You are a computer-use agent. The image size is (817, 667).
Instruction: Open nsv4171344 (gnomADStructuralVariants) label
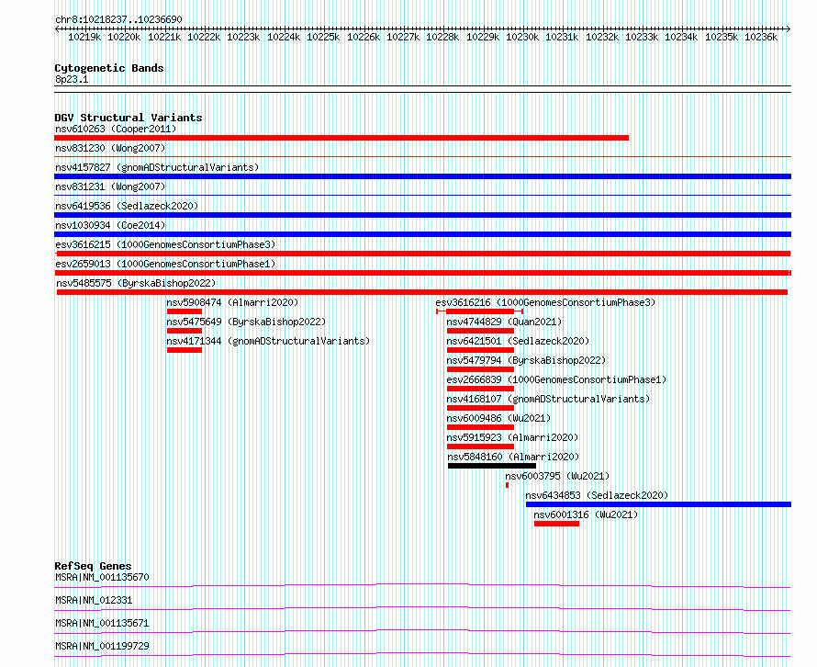268,341
